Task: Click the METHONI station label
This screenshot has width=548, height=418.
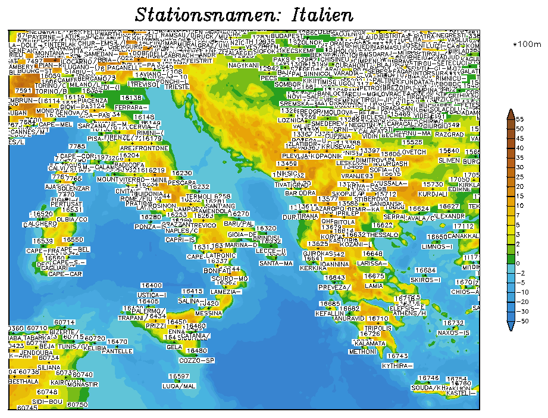Action: pyautogui.click(x=362, y=351)
